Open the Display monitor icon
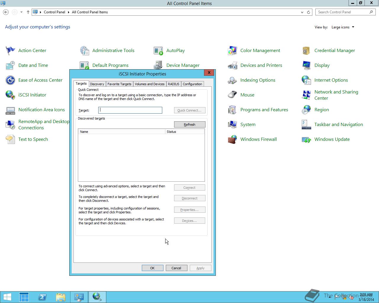Screen dimensions: 379x303 click(306, 65)
